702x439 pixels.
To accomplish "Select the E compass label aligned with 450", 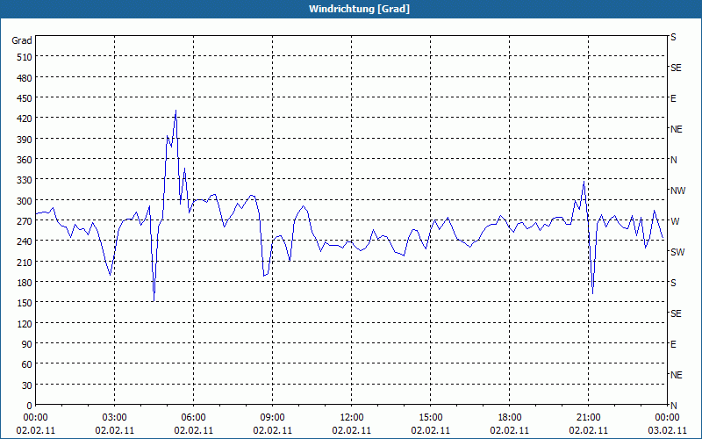I will 673,98.
